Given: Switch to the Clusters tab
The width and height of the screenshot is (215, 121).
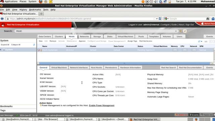Looking at the screenshot, I should pyautogui.click(x=59, y=37).
